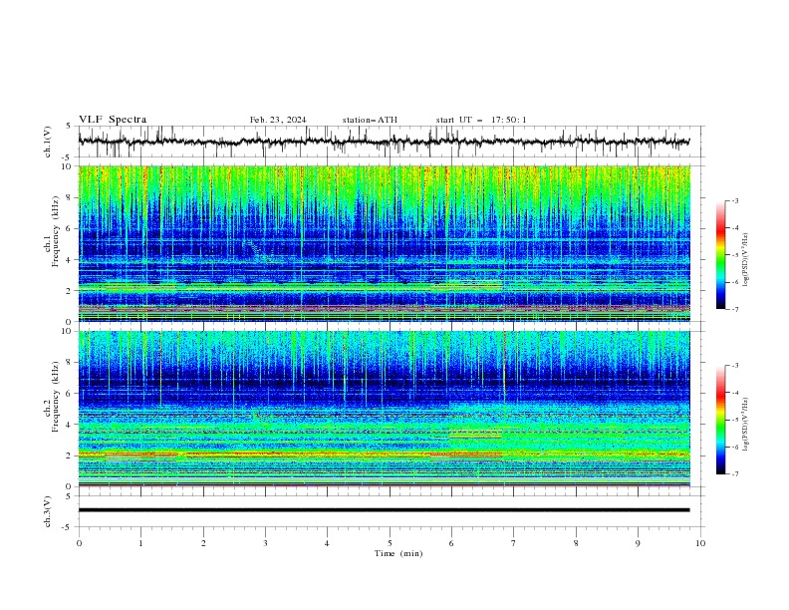Click the "station=ATH" label
789x610 pixels.
(x=370, y=120)
